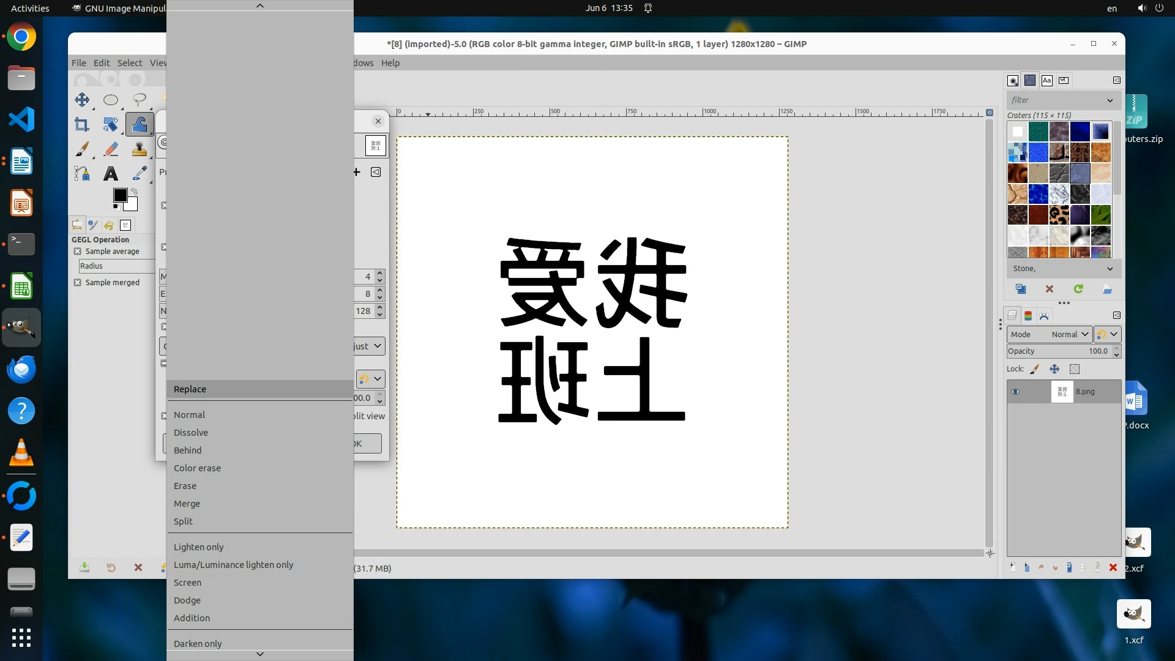Click the black foreground color swatch
The height and width of the screenshot is (661, 1175).
pyautogui.click(x=120, y=195)
